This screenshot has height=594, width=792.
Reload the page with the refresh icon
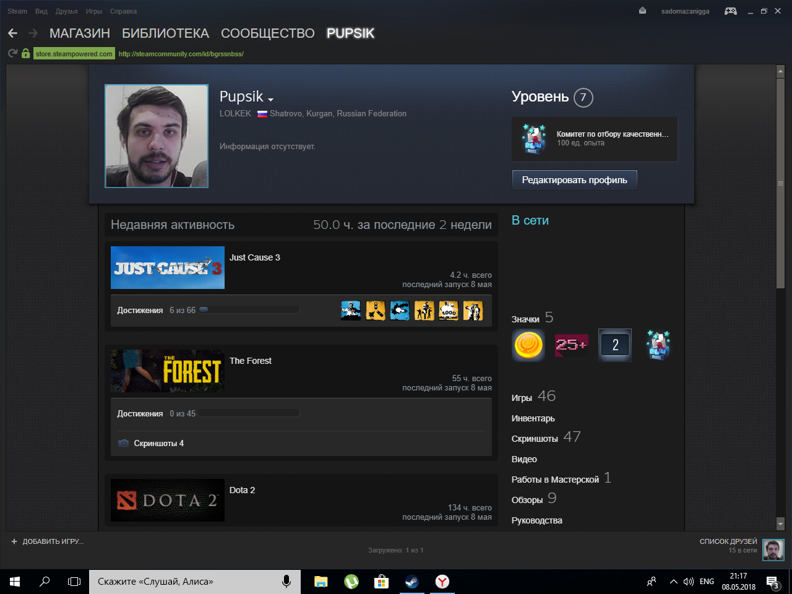tap(12, 54)
